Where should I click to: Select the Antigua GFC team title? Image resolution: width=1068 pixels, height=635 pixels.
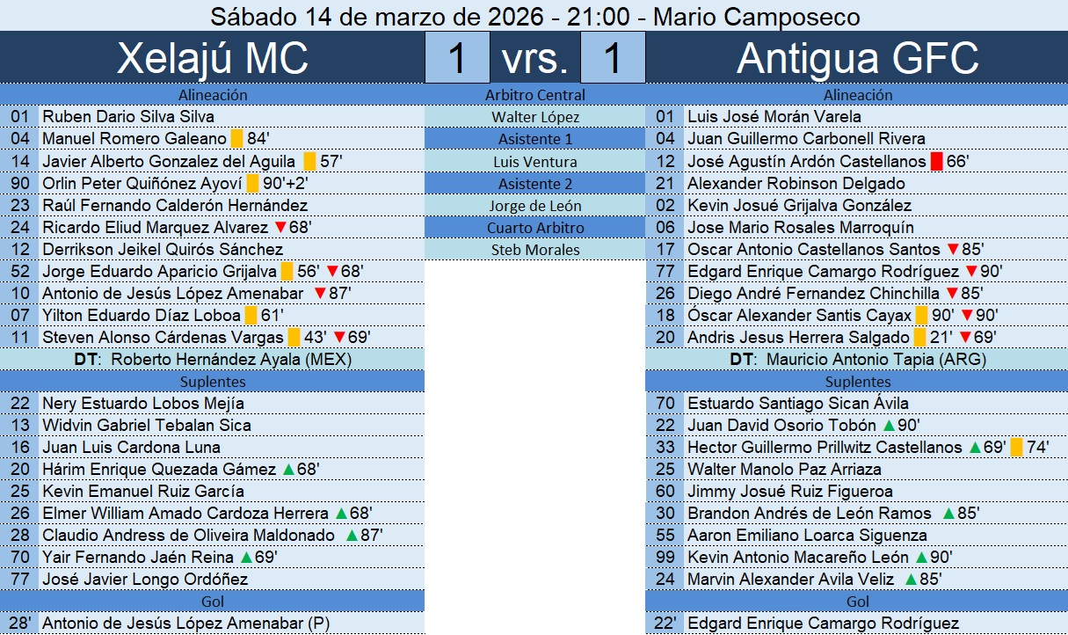click(857, 58)
